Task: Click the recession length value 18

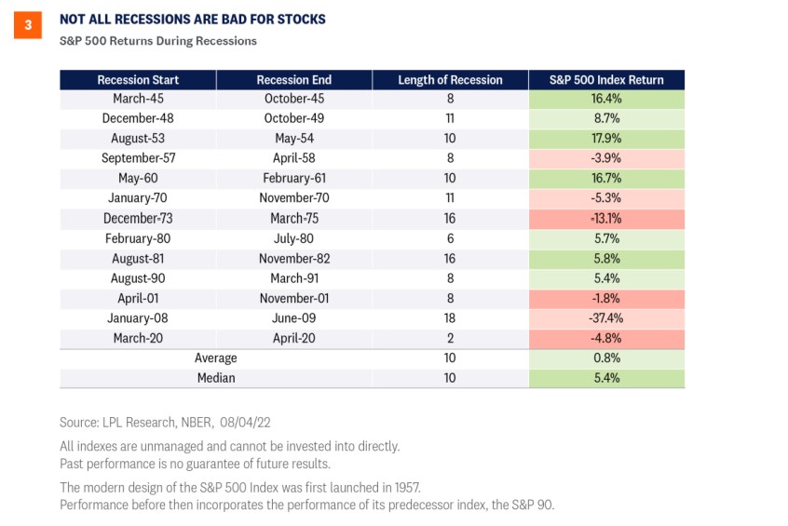Action: tap(450, 318)
